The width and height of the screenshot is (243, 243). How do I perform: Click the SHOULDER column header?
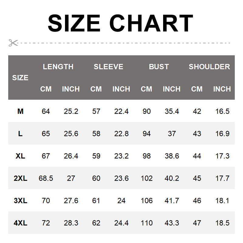coord(209,67)
